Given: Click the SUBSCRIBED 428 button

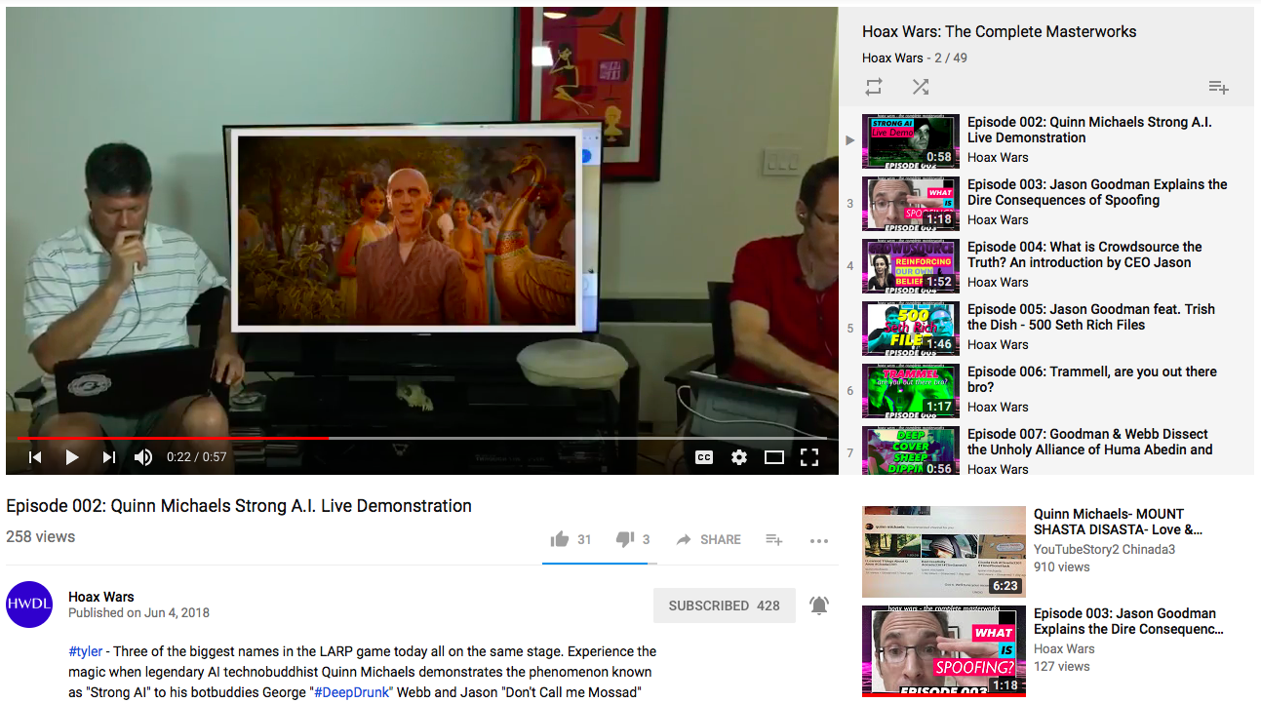Looking at the screenshot, I should tap(725, 605).
